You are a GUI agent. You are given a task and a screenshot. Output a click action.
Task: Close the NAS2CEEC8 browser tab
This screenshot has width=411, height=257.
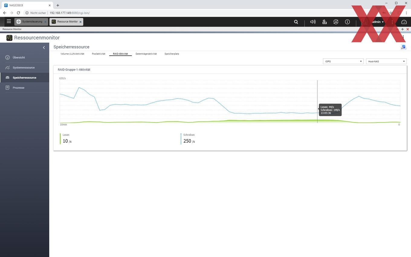click(49, 5)
